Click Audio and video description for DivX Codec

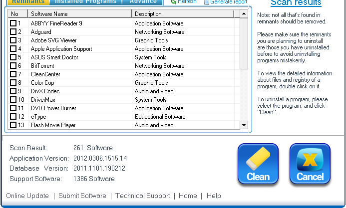click(154, 91)
